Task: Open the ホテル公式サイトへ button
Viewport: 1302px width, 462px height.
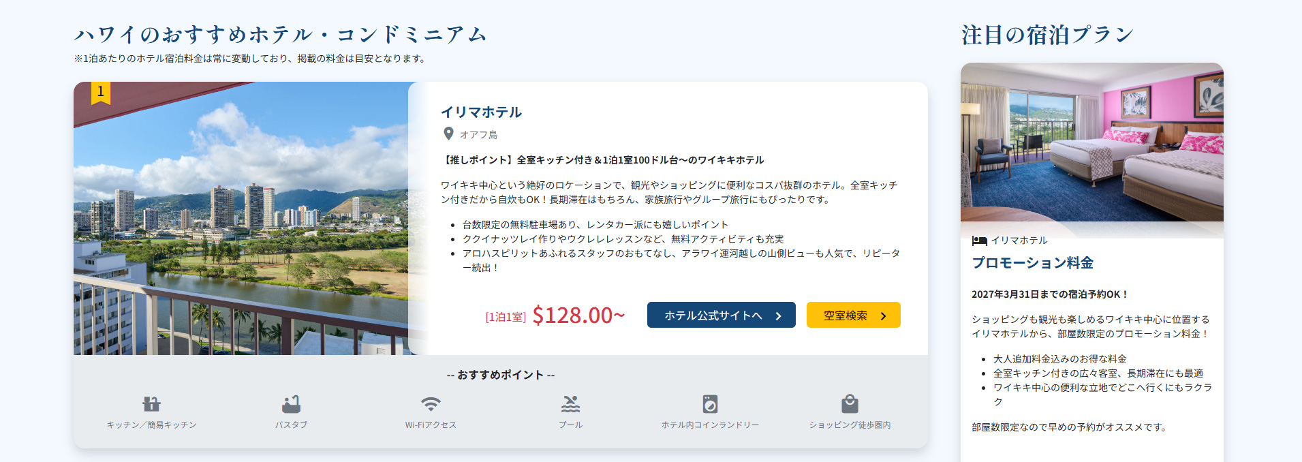Action: pos(721,315)
